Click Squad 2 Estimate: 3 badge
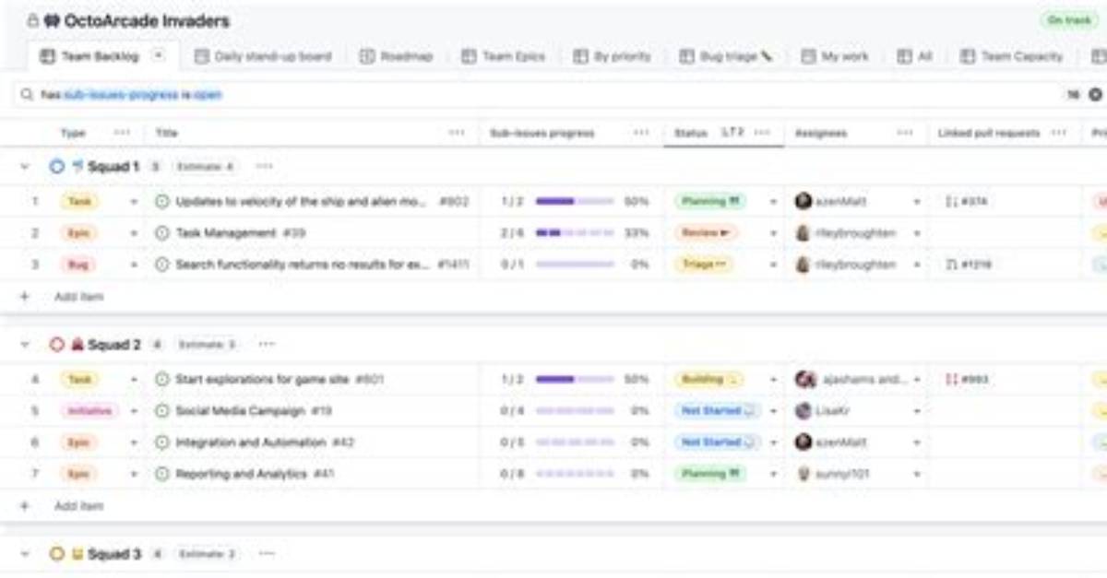The image size is (1107, 578). 207,345
